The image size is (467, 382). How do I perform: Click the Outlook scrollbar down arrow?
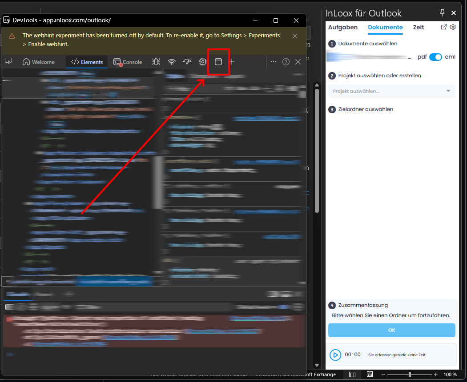(x=317, y=365)
